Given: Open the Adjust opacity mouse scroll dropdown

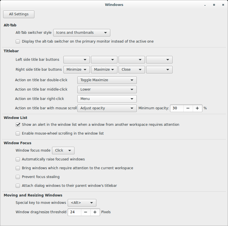Looking at the screenshot, I should 107,108.
